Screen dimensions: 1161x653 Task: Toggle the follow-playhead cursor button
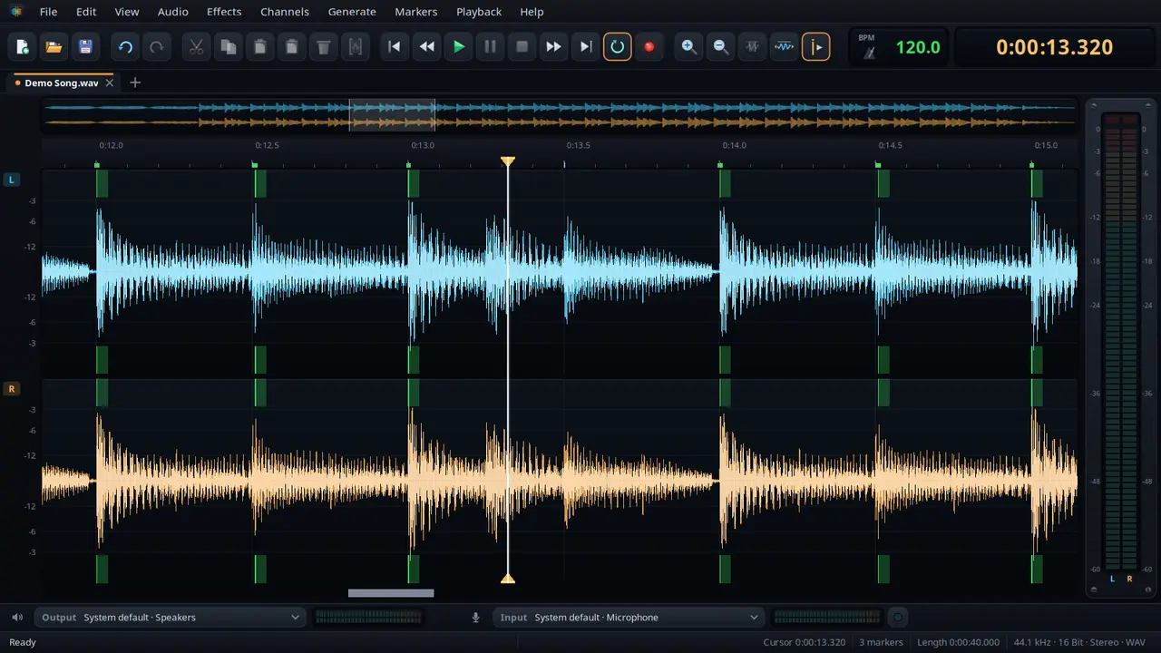point(816,47)
